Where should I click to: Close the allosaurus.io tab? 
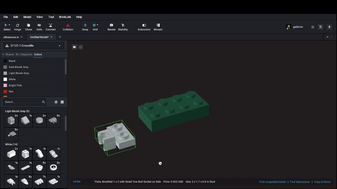pyautogui.click(x=22, y=37)
